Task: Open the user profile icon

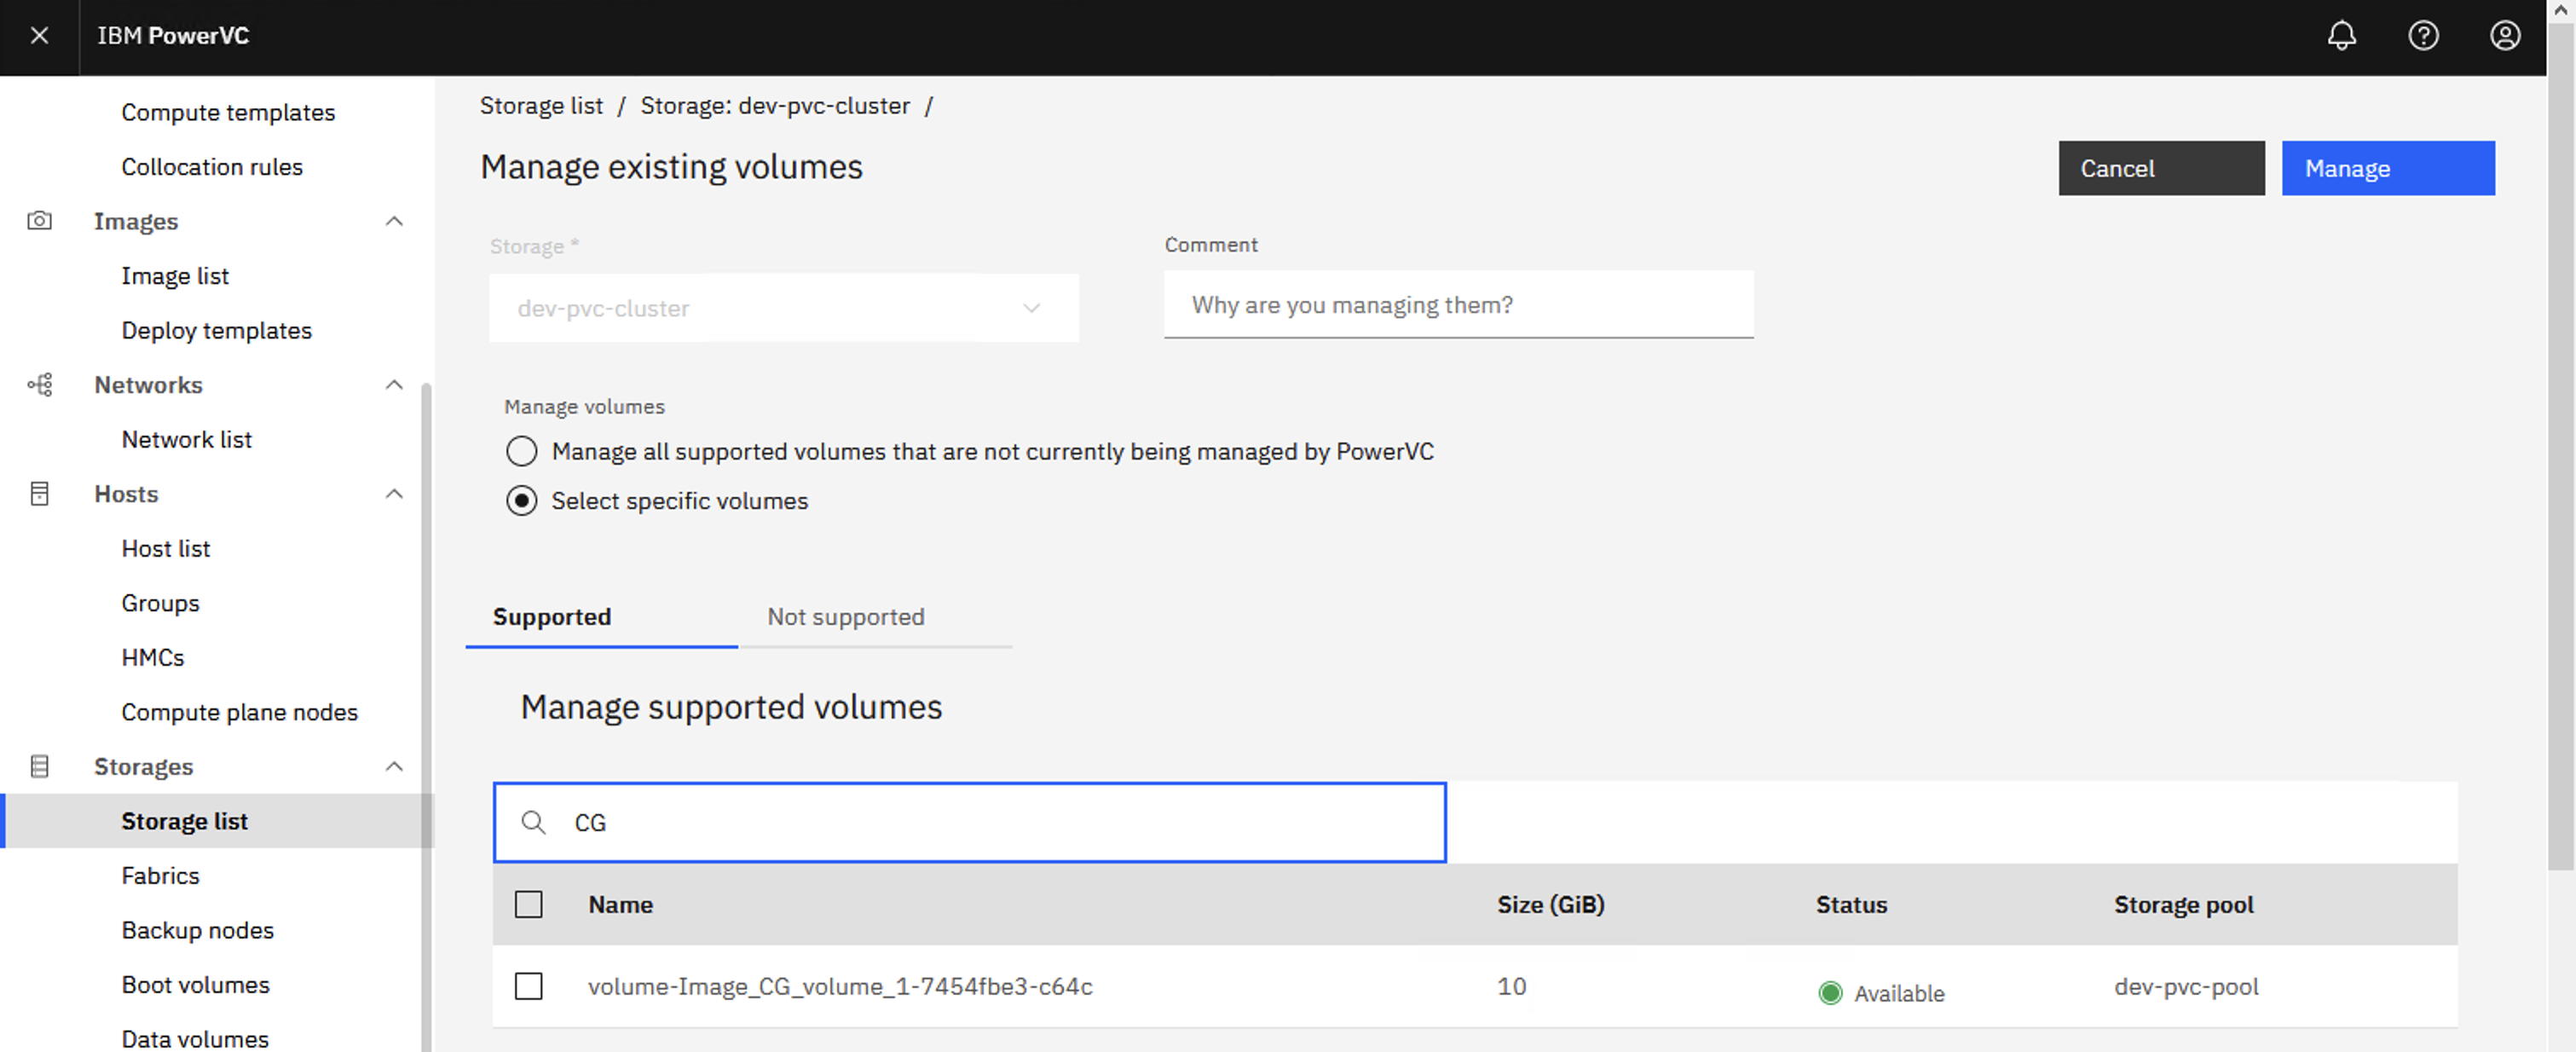Action: (x=2504, y=36)
